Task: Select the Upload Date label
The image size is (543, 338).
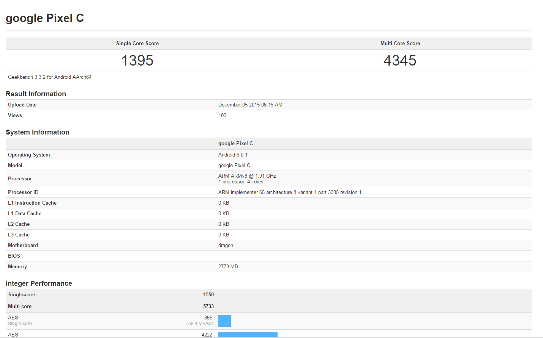Action: pyautogui.click(x=22, y=105)
